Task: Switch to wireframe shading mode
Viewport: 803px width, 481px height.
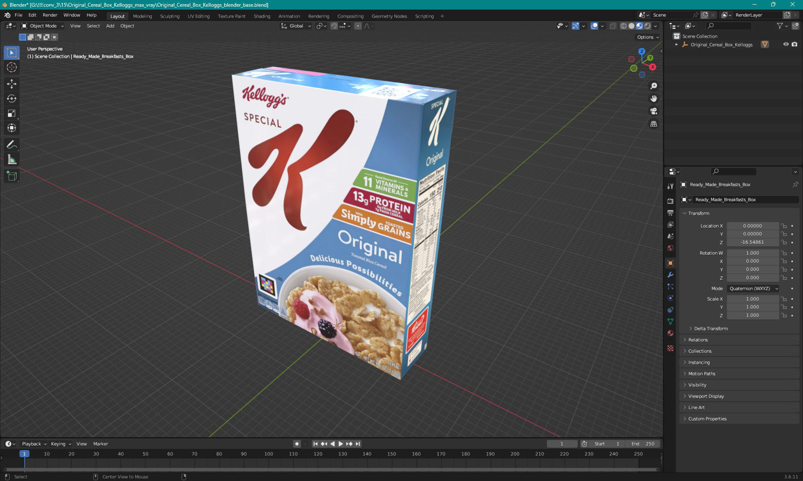Action: click(x=624, y=26)
